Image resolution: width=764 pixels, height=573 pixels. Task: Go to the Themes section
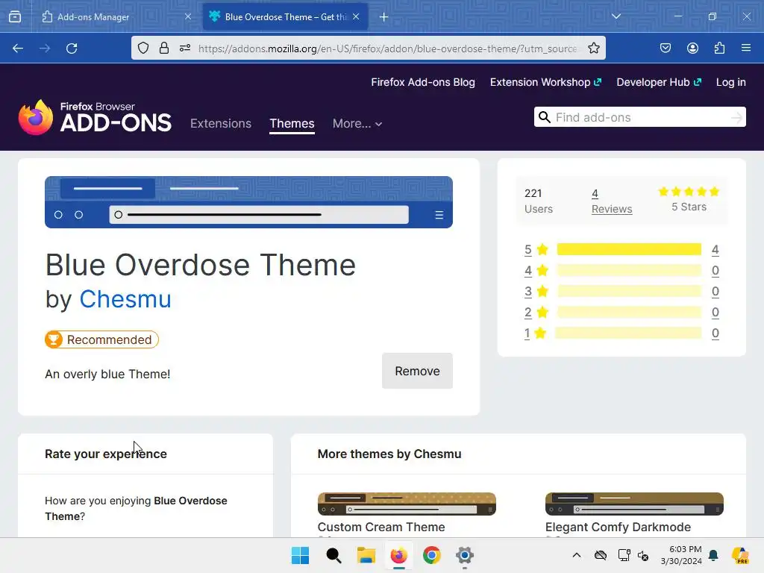click(x=292, y=123)
